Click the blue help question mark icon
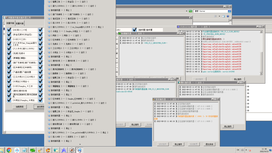Image resolution: width=272 pixels, height=153 pixels. pyautogui.click(x=228, y=16)
